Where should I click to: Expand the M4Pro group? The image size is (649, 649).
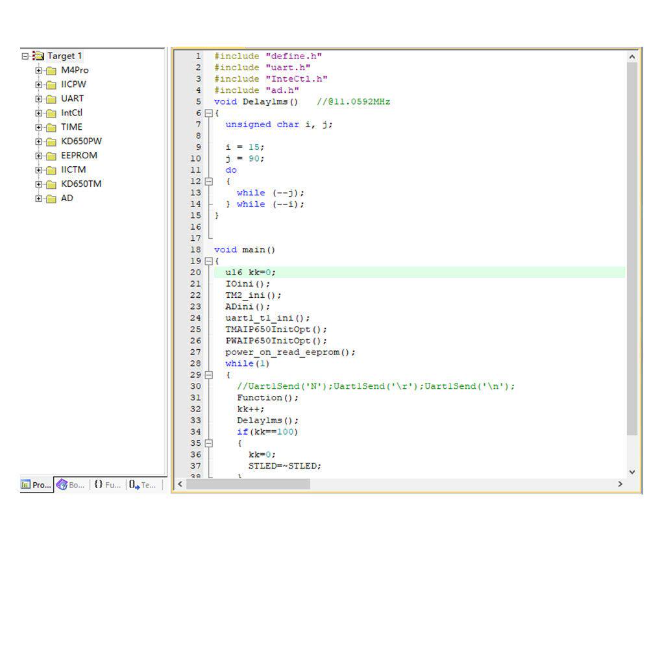point(38,70)
